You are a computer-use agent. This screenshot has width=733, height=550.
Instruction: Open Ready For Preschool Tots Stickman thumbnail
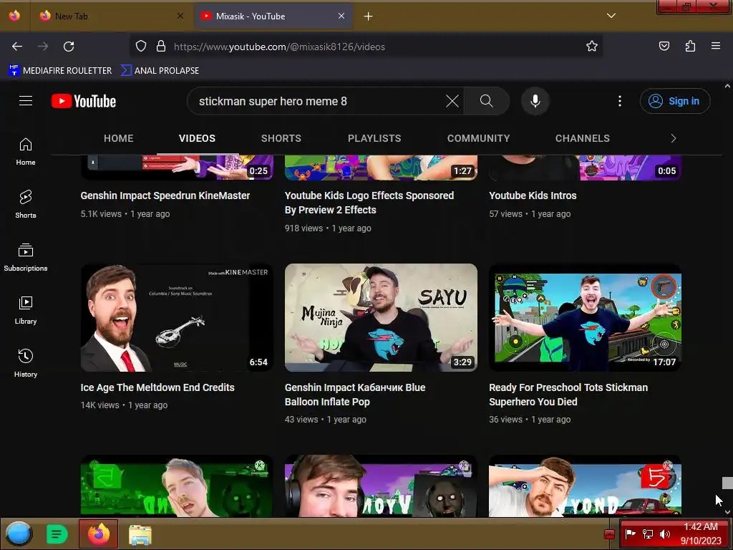pyautogui.click(x=585, y=317)
